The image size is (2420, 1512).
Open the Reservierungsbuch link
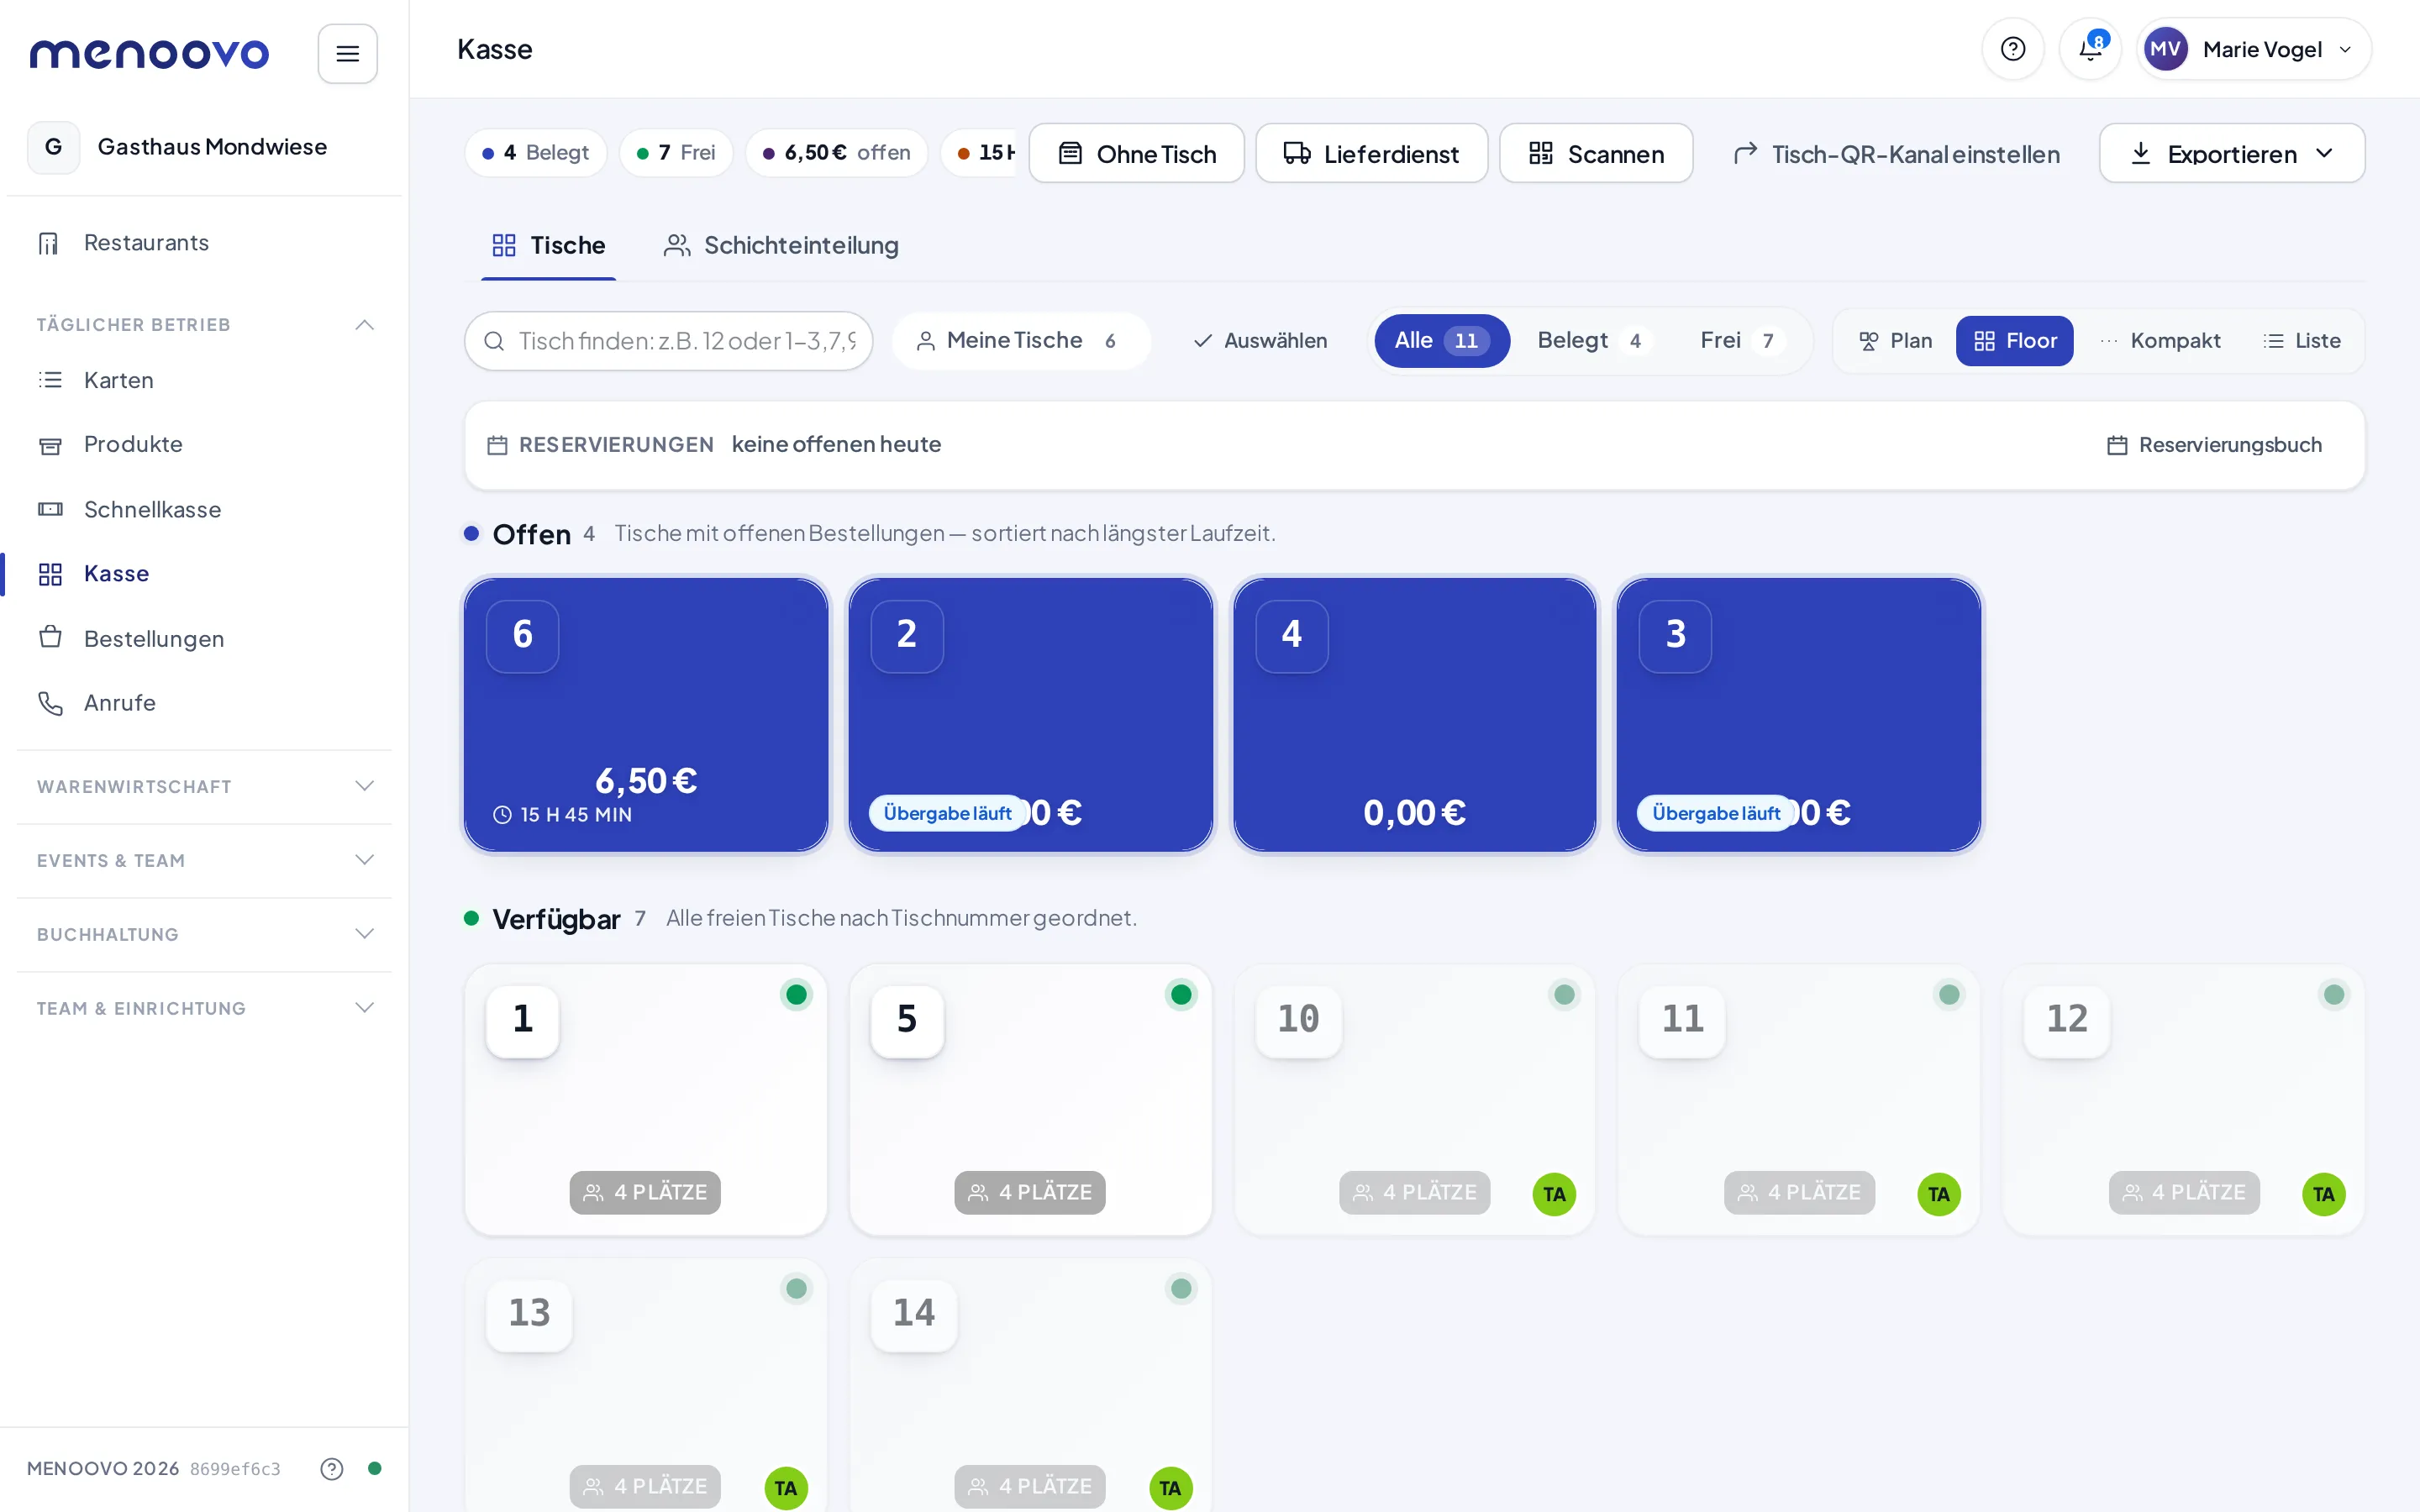[2214, 445]
